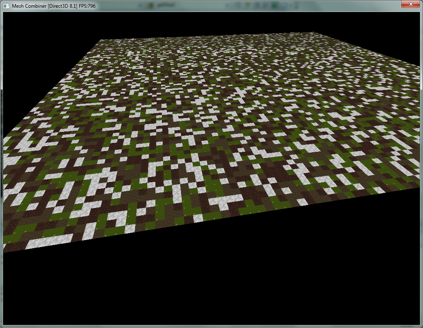
Task: Click the Mesh Combiner window icon in title bar
Action: click(x=7, y=6)
